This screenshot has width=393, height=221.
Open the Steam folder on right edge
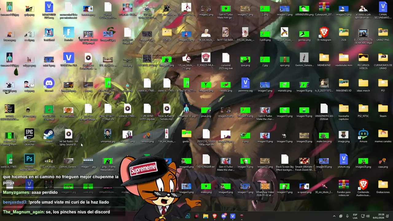point(383,110)
